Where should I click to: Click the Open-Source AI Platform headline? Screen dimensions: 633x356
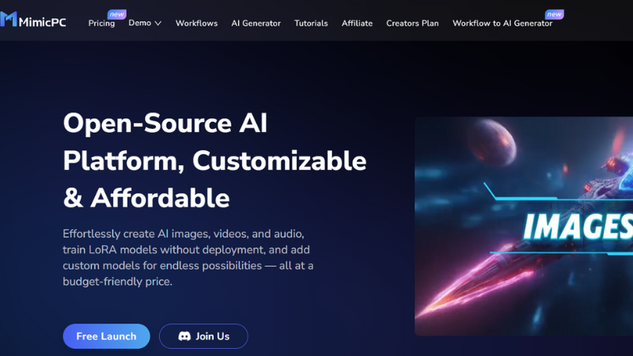(x=214, y=161)
